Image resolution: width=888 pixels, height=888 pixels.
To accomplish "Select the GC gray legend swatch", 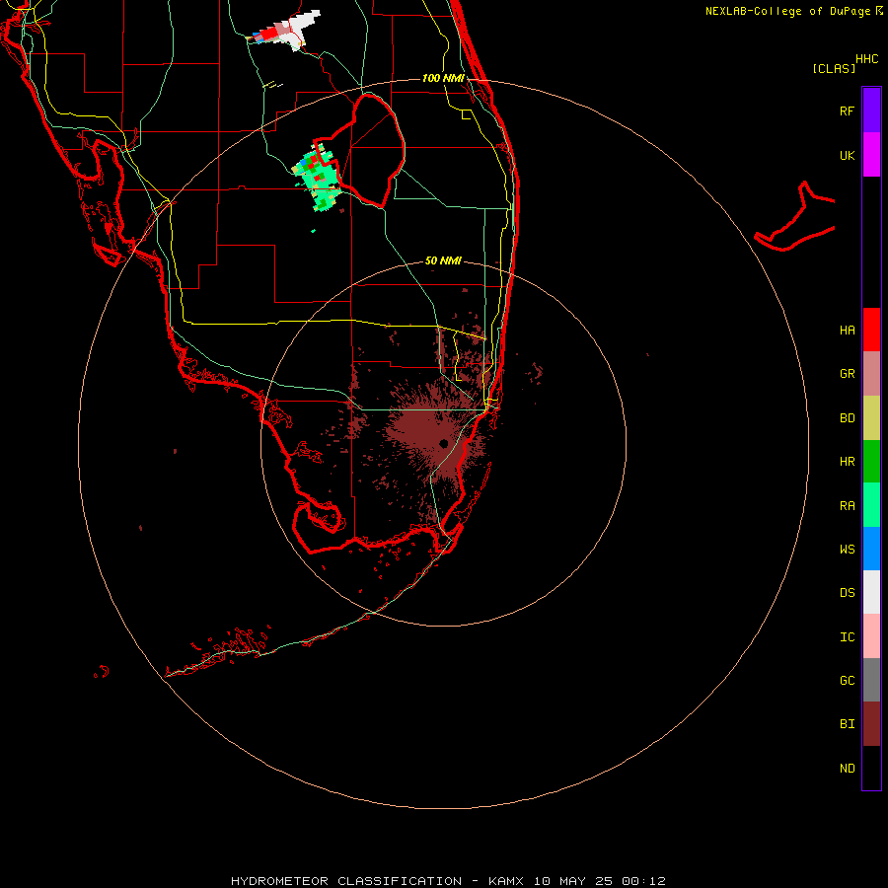I will (x=871, y=680).
